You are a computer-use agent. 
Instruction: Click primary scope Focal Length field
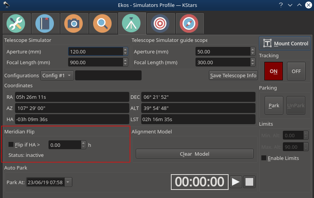coord(95,62)
